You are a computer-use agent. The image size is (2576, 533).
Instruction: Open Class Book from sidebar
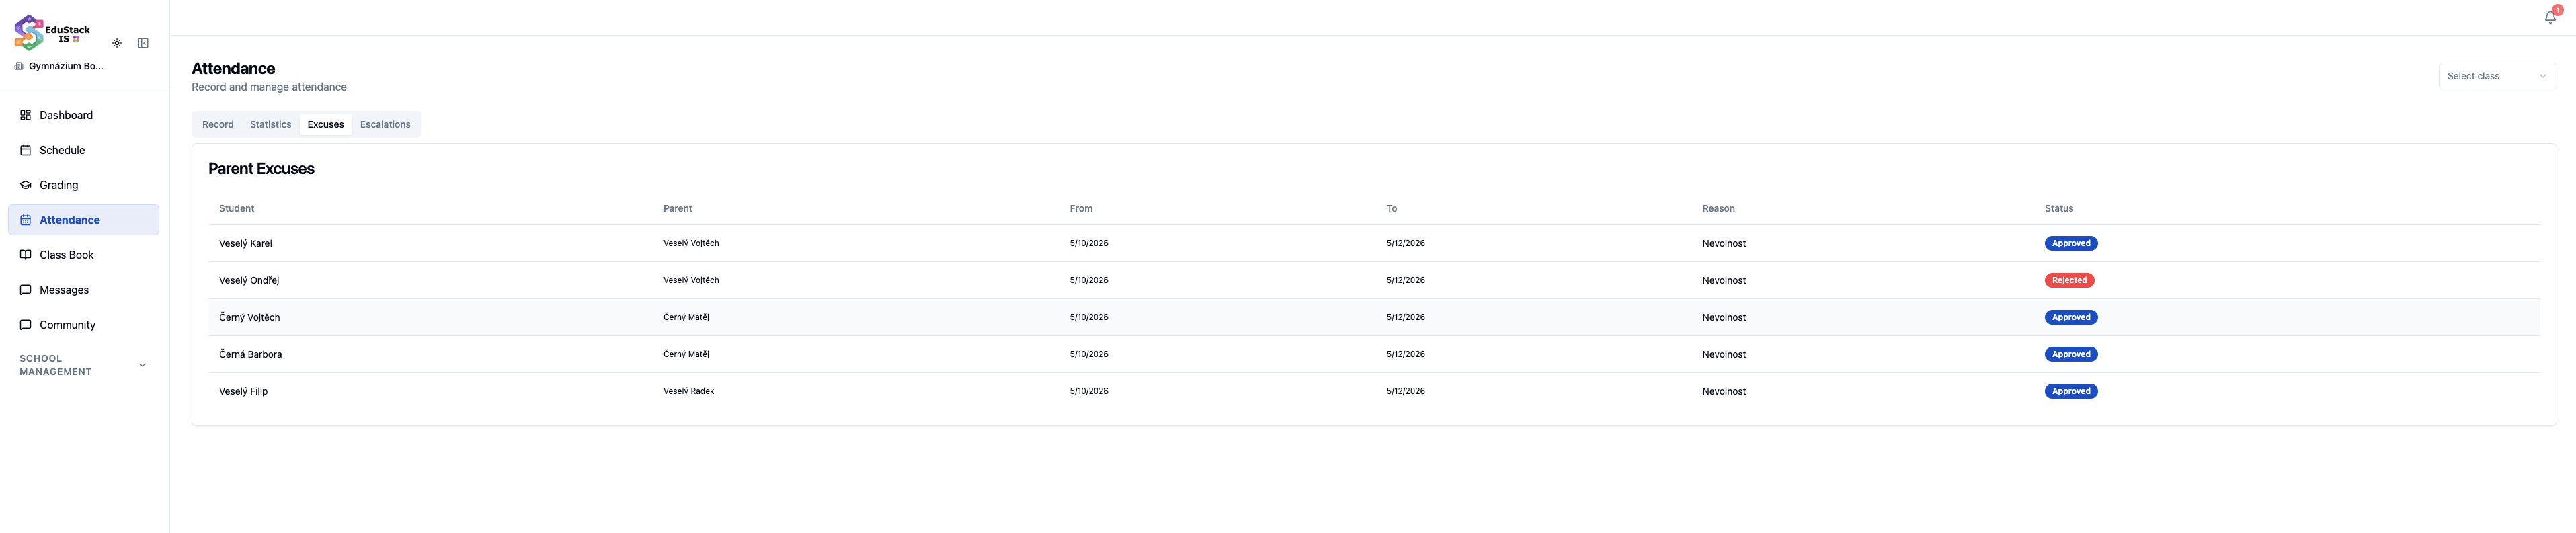tap(84, 255)
